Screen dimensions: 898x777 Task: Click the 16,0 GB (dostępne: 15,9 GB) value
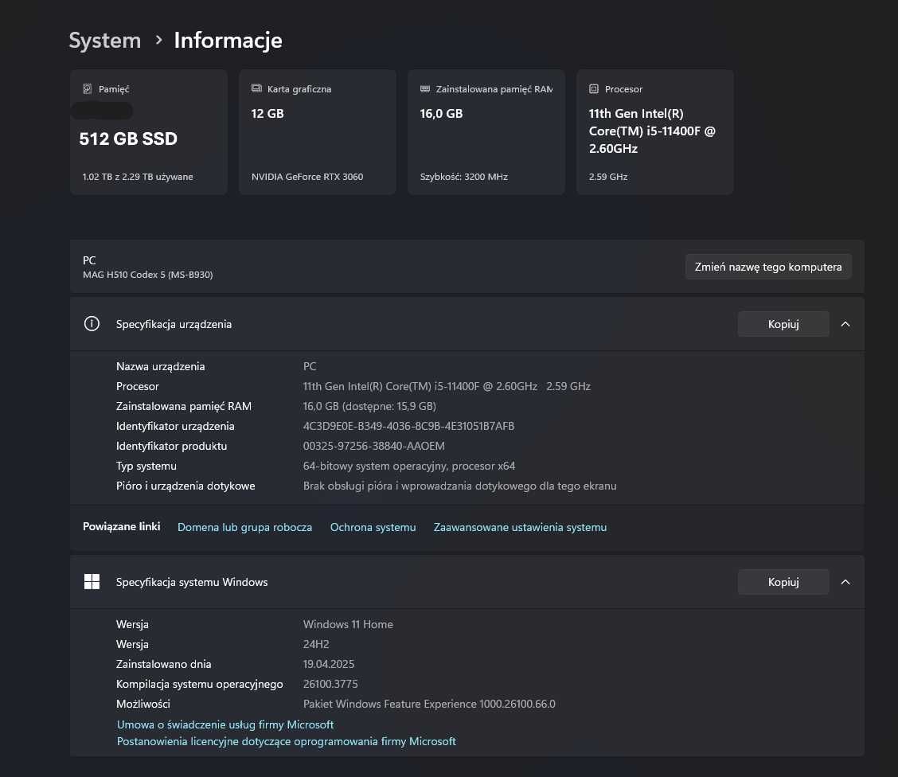click(369, 406)
